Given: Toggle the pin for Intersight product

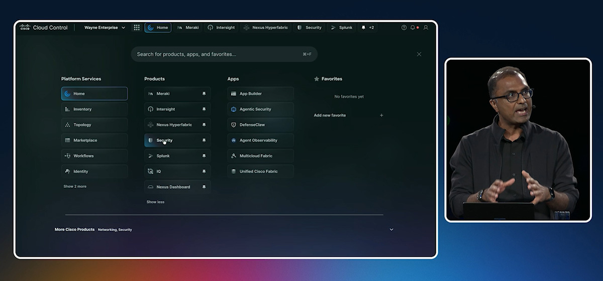Looking at the screenshot, I should pyautogui.click(x=204, y=109).
